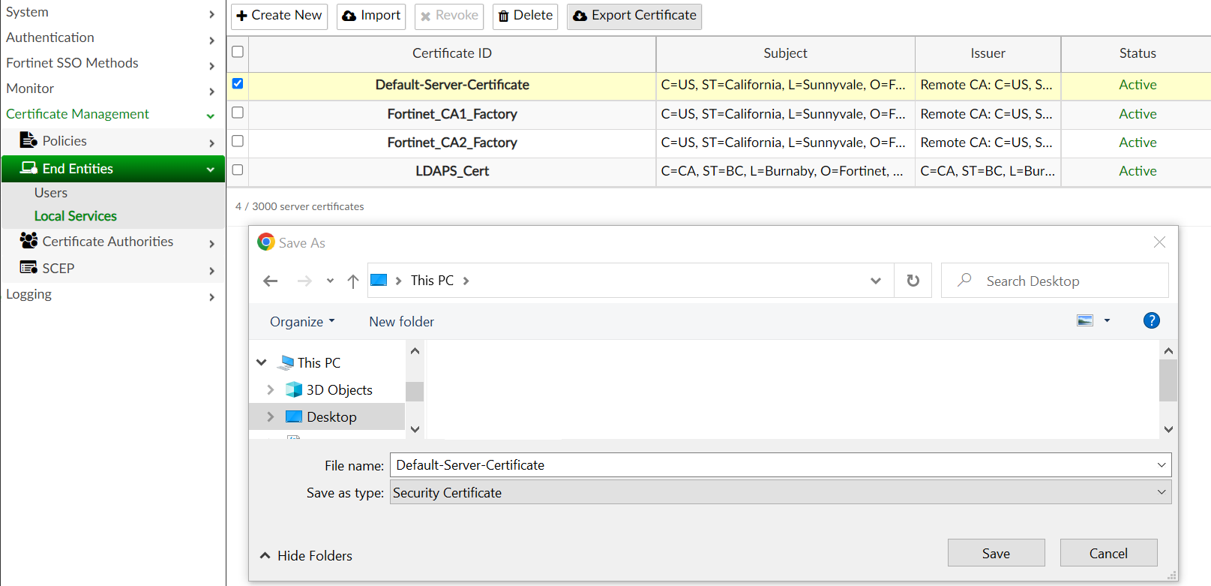This screenshot has height=586, width=1211.
Task: Click the file list vertical scrollbar thumb
Action: 1168,380
